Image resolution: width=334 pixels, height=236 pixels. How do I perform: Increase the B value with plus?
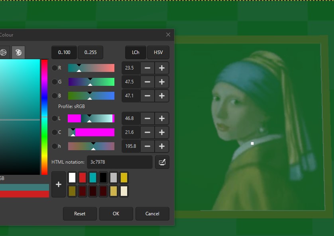162,96
